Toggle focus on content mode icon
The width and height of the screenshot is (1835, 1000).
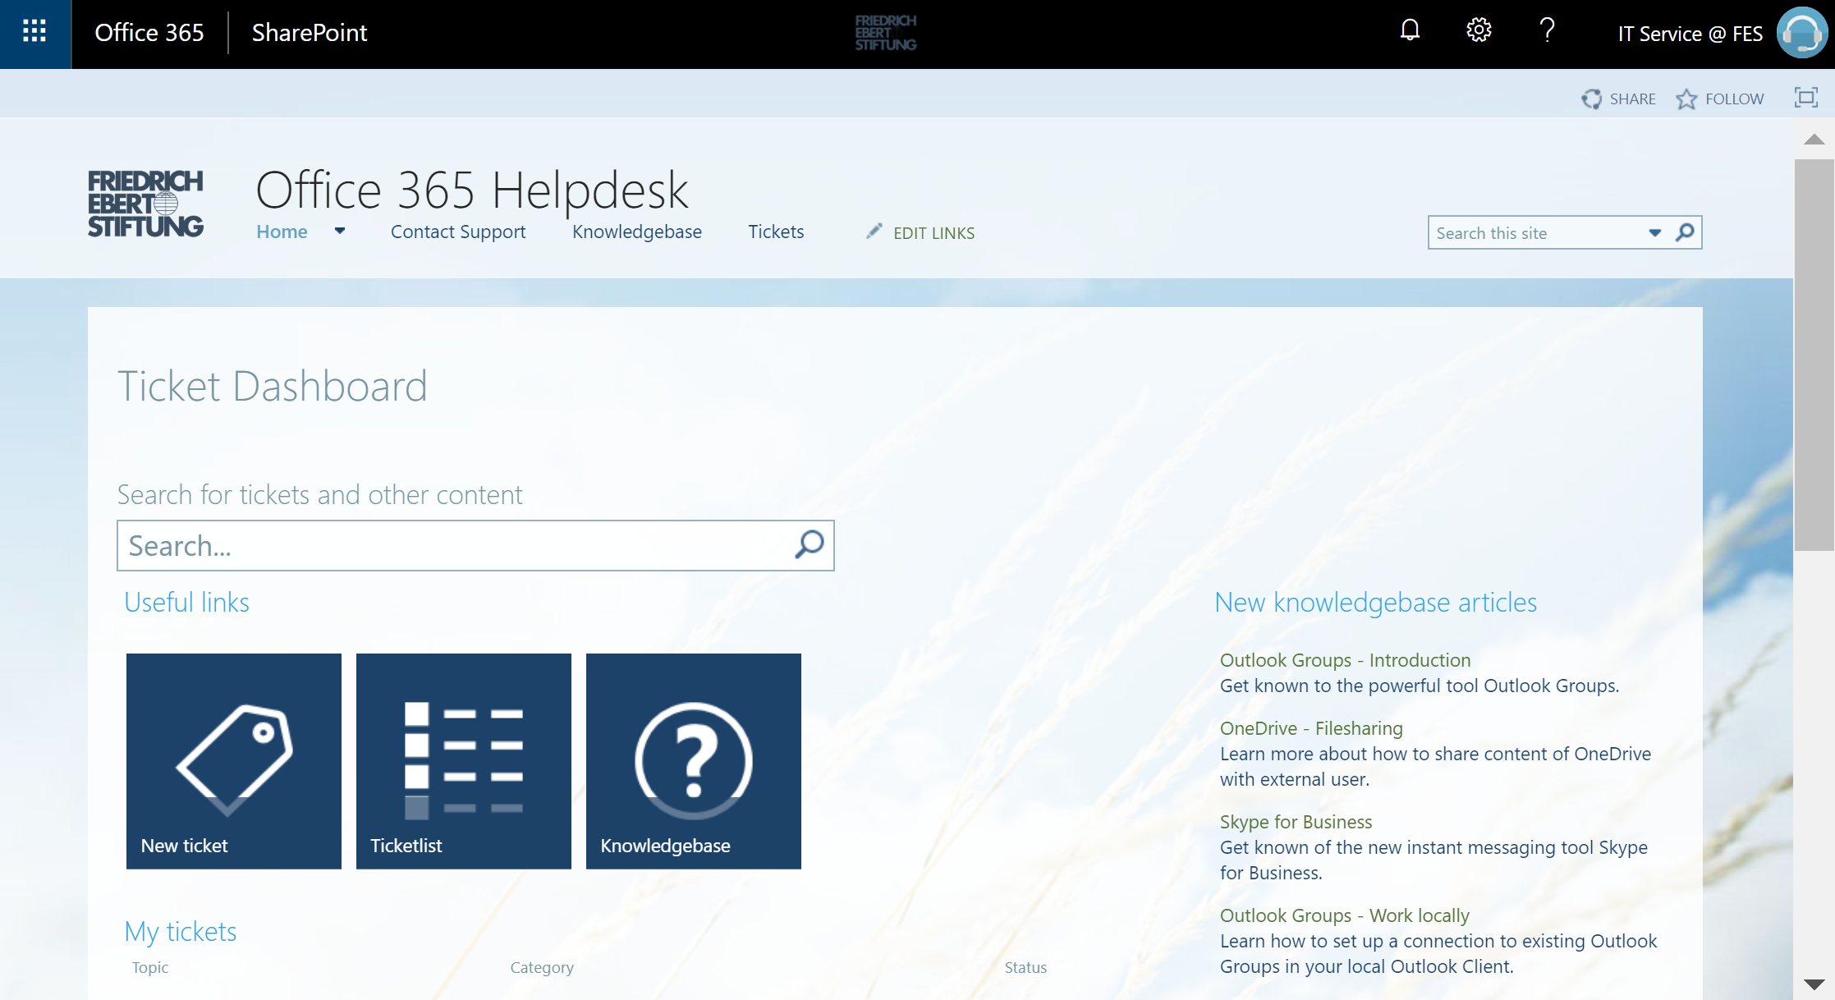point(1805,98)
